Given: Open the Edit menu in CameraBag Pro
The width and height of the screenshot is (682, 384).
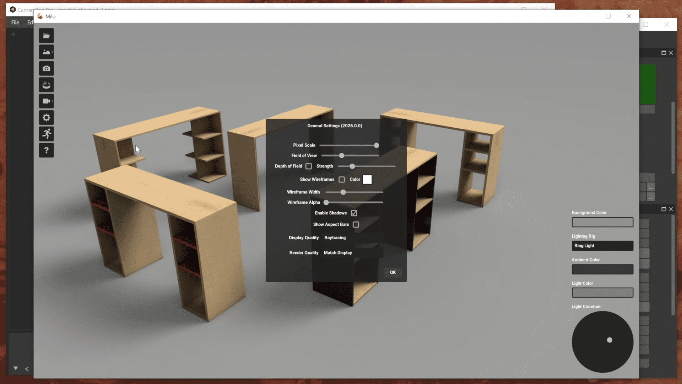Looking at the screenshot, I should tap(31, 22).
